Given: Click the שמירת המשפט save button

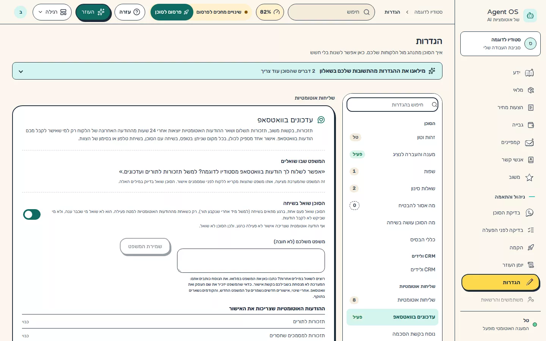Looking at the screenshot, I should [145, 247].
